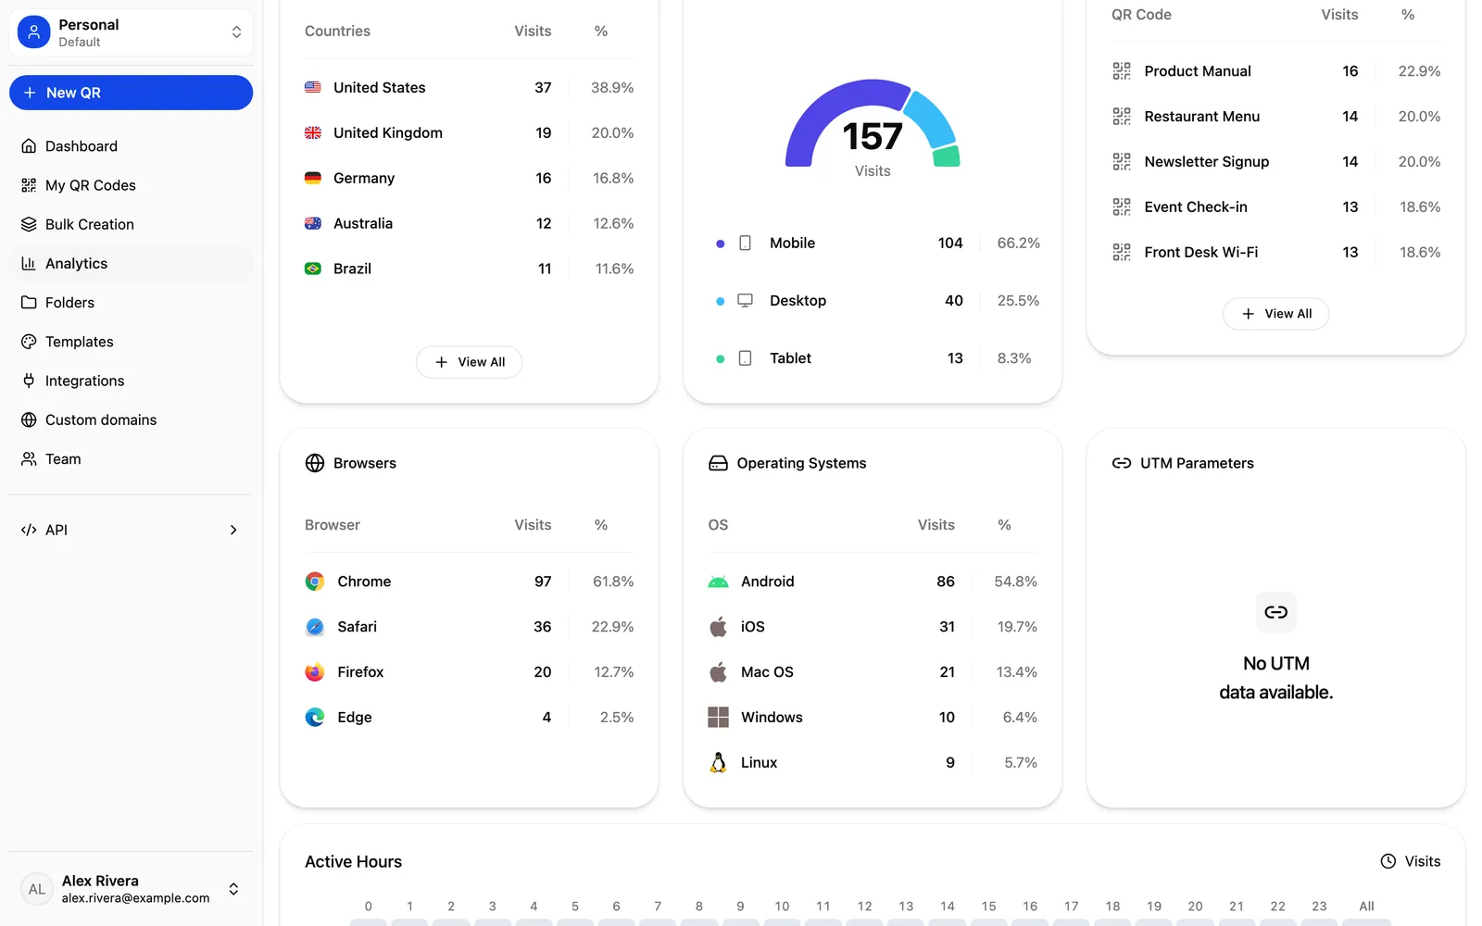Click the 'No UTM data available' message

[1275, 678]
